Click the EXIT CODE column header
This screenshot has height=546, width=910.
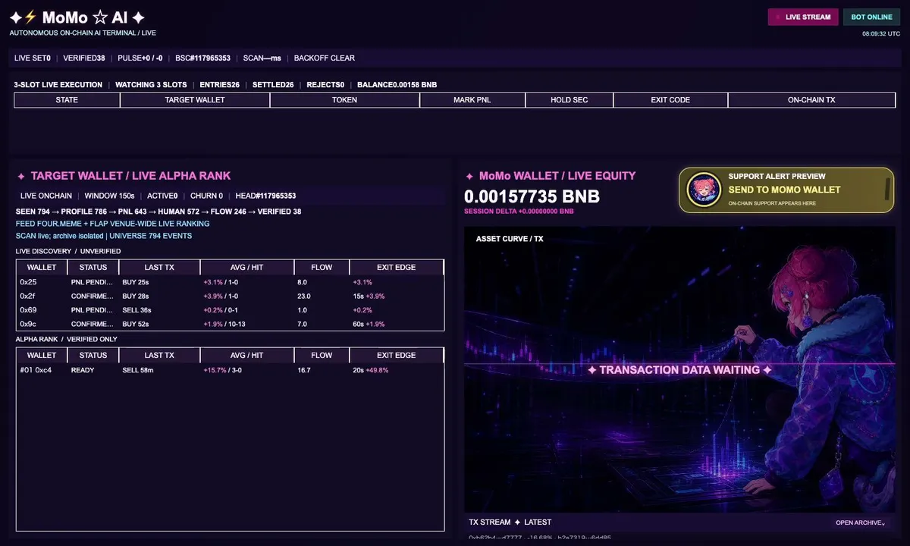click(x=670, y=100)
